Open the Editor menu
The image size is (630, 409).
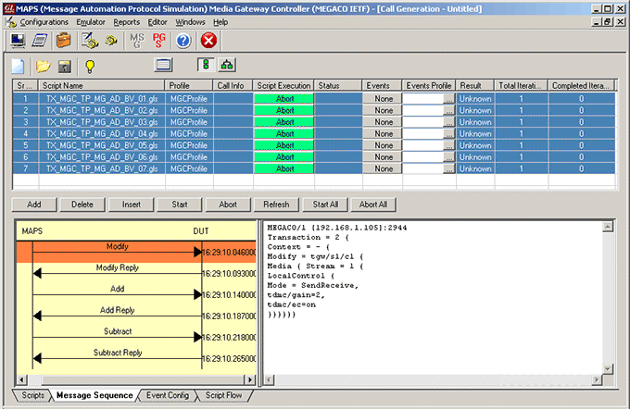click(157, 22)
